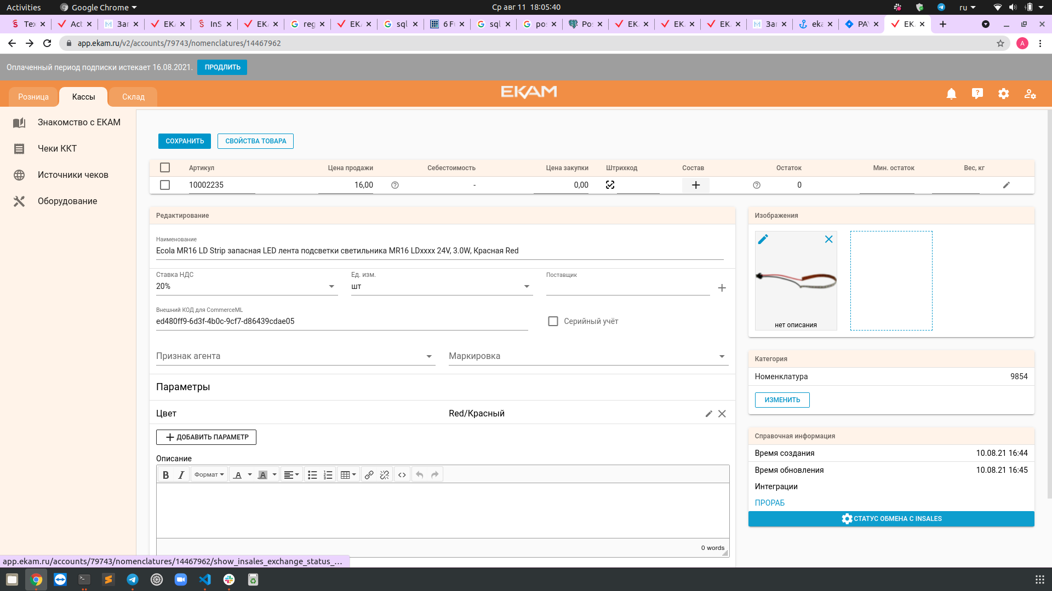Open the ПРОРАБ integration link
The height and width of the screenshot is (591, 1052).
(769, 503)
